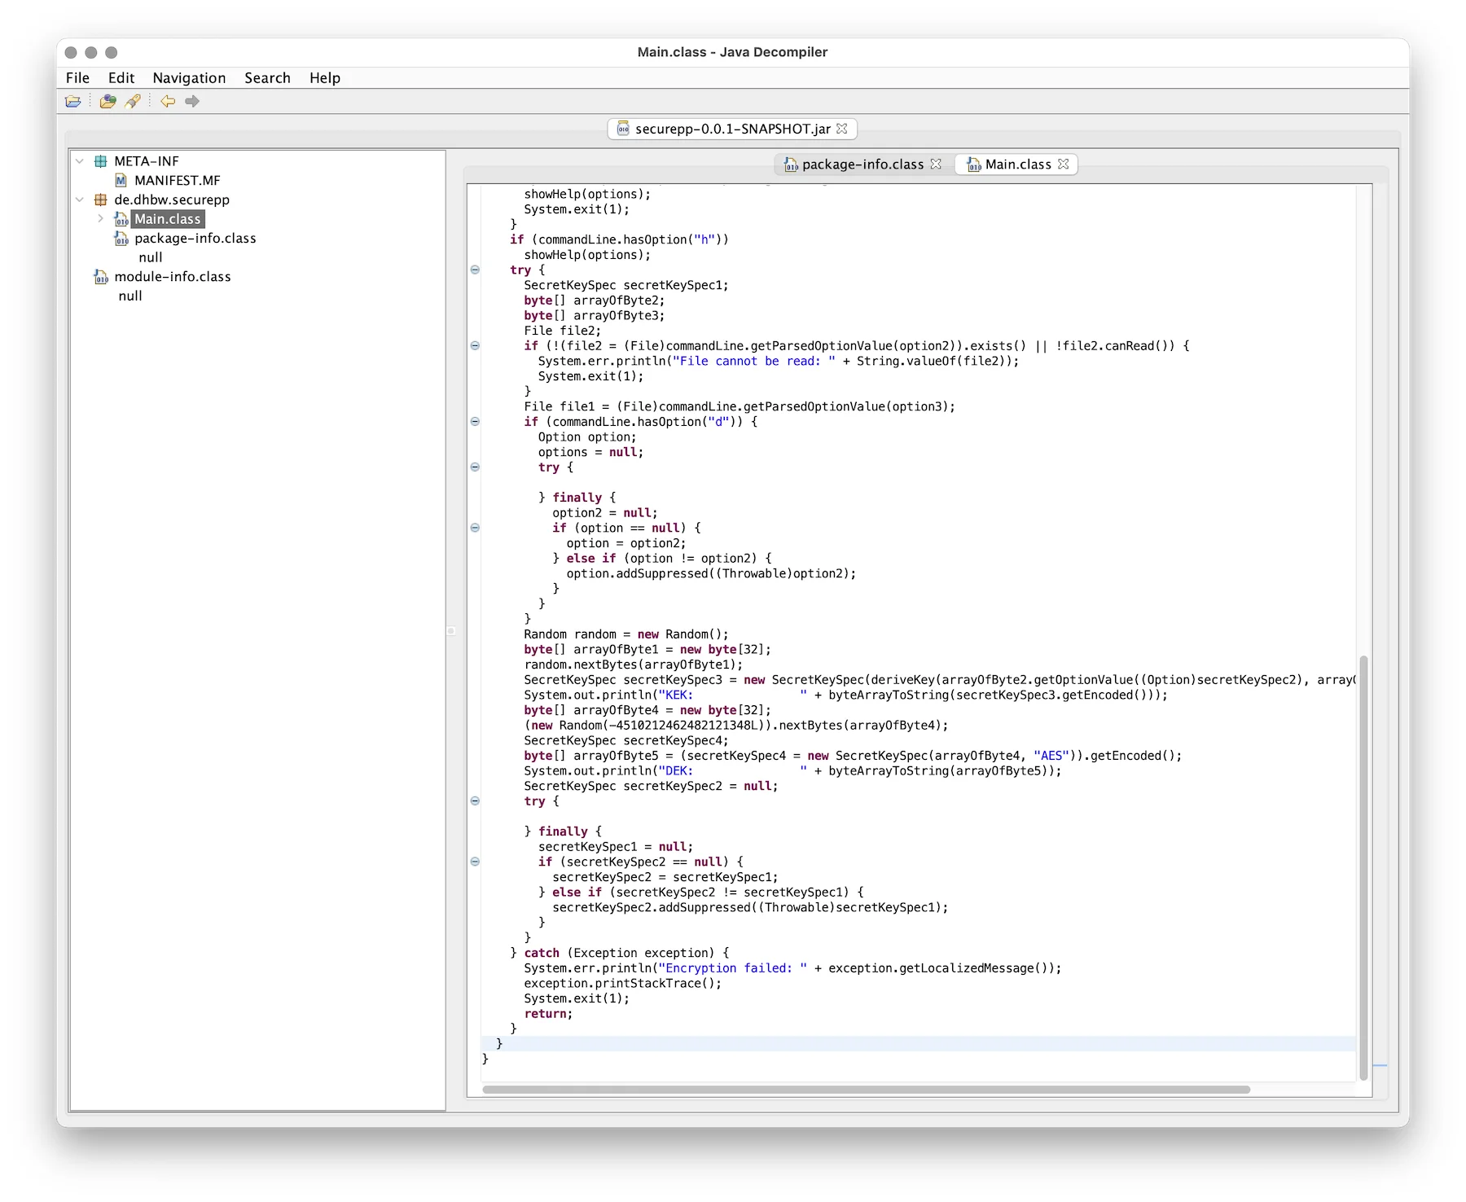Collapse the de.dhbw.securepp package node
The width and height of the screenshot is (1466, 1202).
tap(80, 200)
